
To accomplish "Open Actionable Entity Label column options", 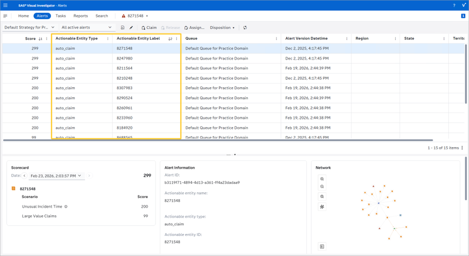I will [177, 38].
